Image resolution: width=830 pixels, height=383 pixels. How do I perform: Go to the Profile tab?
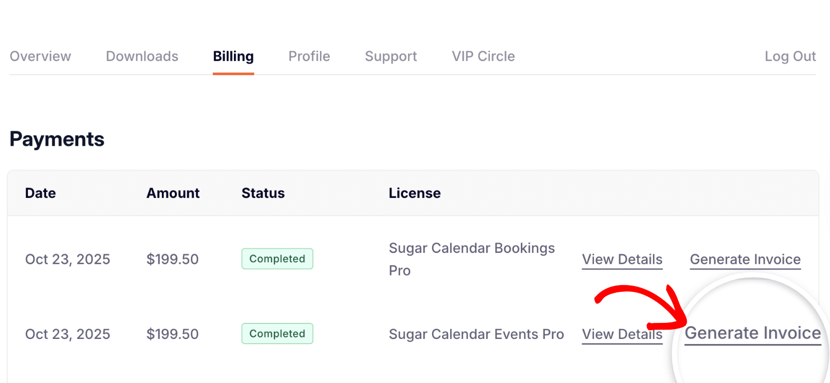coord(309,56)
